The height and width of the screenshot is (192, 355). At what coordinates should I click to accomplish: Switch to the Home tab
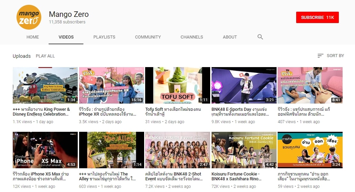coord(33,37)
